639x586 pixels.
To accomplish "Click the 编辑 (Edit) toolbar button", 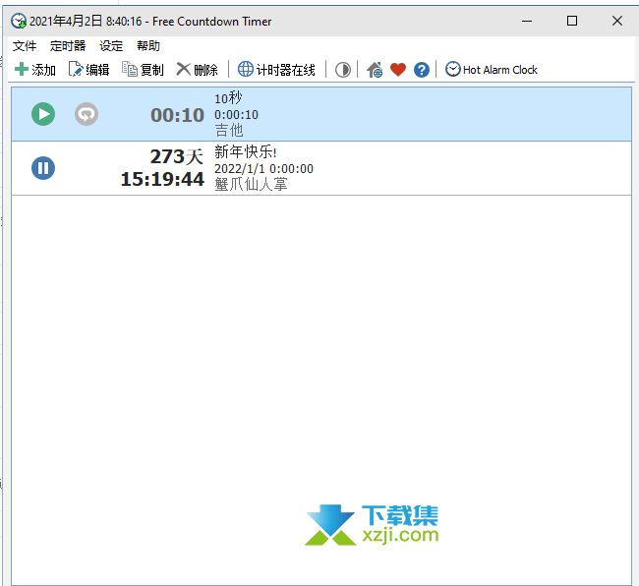I will [x=89, y=70].
